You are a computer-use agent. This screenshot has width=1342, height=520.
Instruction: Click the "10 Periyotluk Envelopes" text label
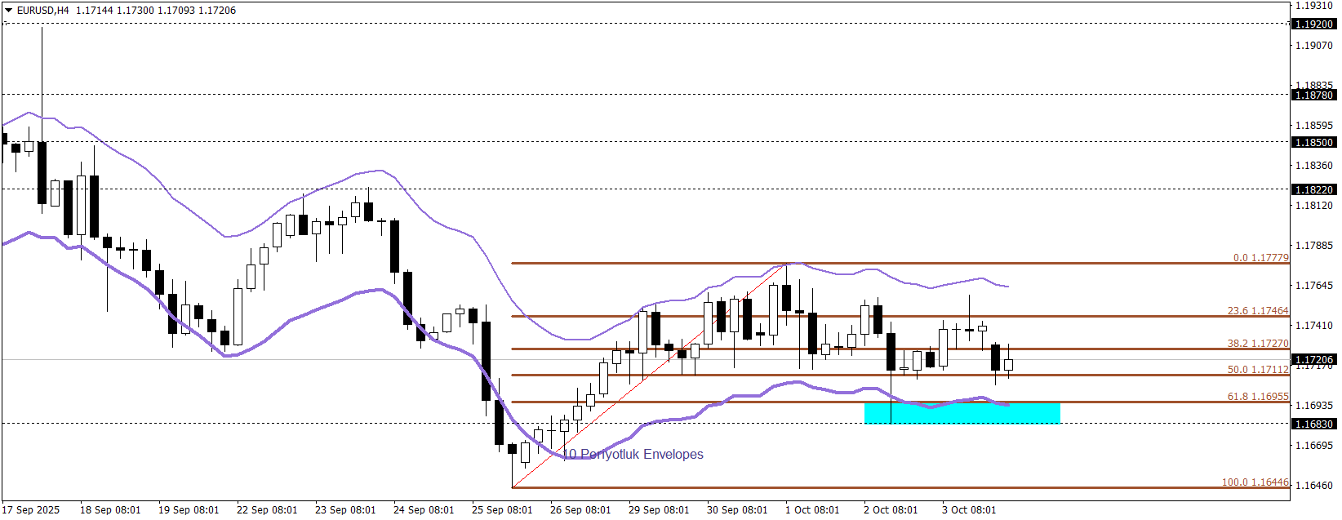click(x=633, y=455)
